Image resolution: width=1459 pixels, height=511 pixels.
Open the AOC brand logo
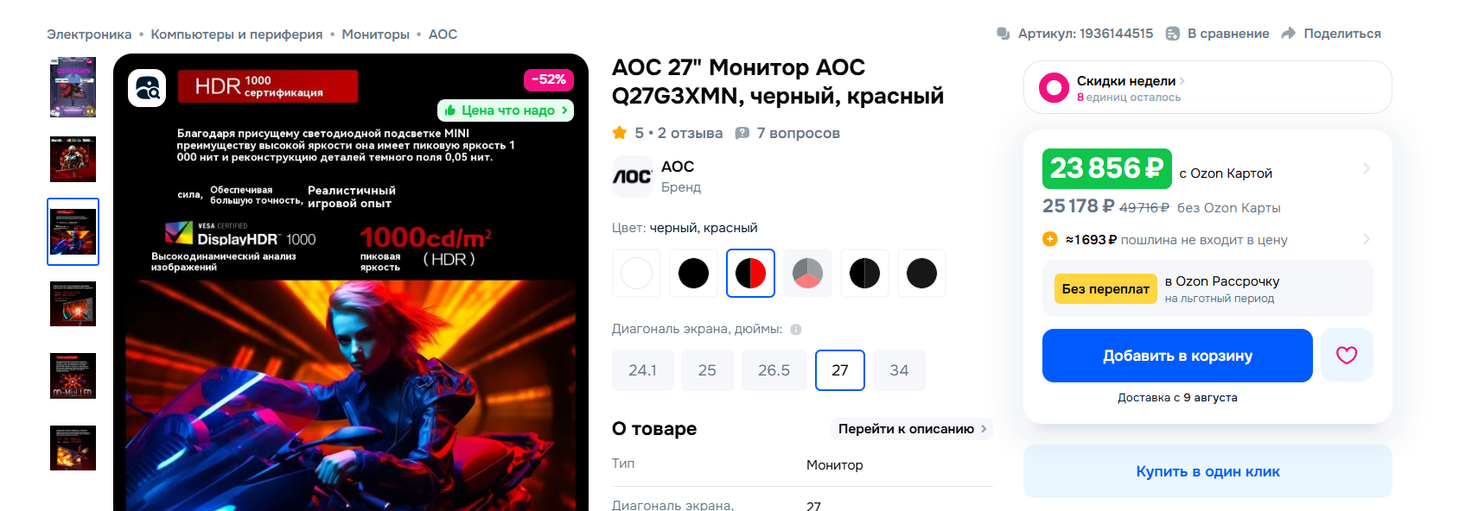click(633, 176)
